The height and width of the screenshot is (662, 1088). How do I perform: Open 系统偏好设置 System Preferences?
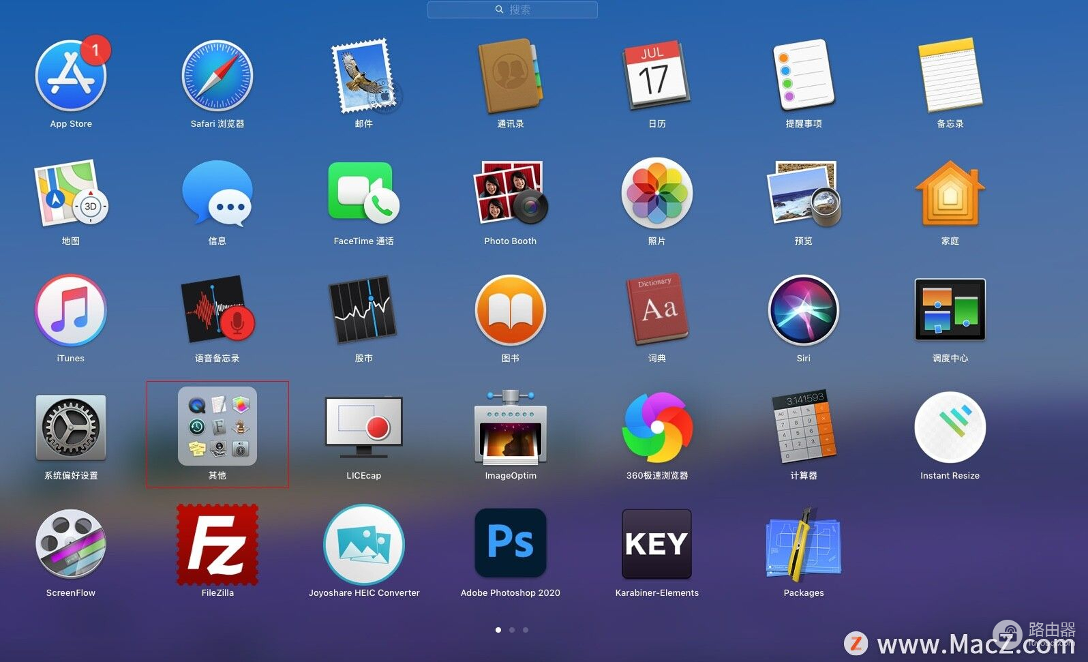pos(71,427)
